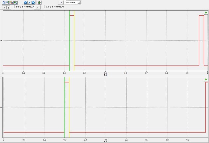This screenshot has width=209, height=143.
Task: Click the 1 : t, c = 0,0236 readout
Action: coord(55,6)
